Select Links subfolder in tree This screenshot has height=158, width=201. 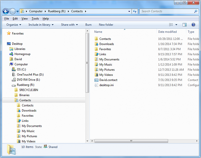(23, 121)
